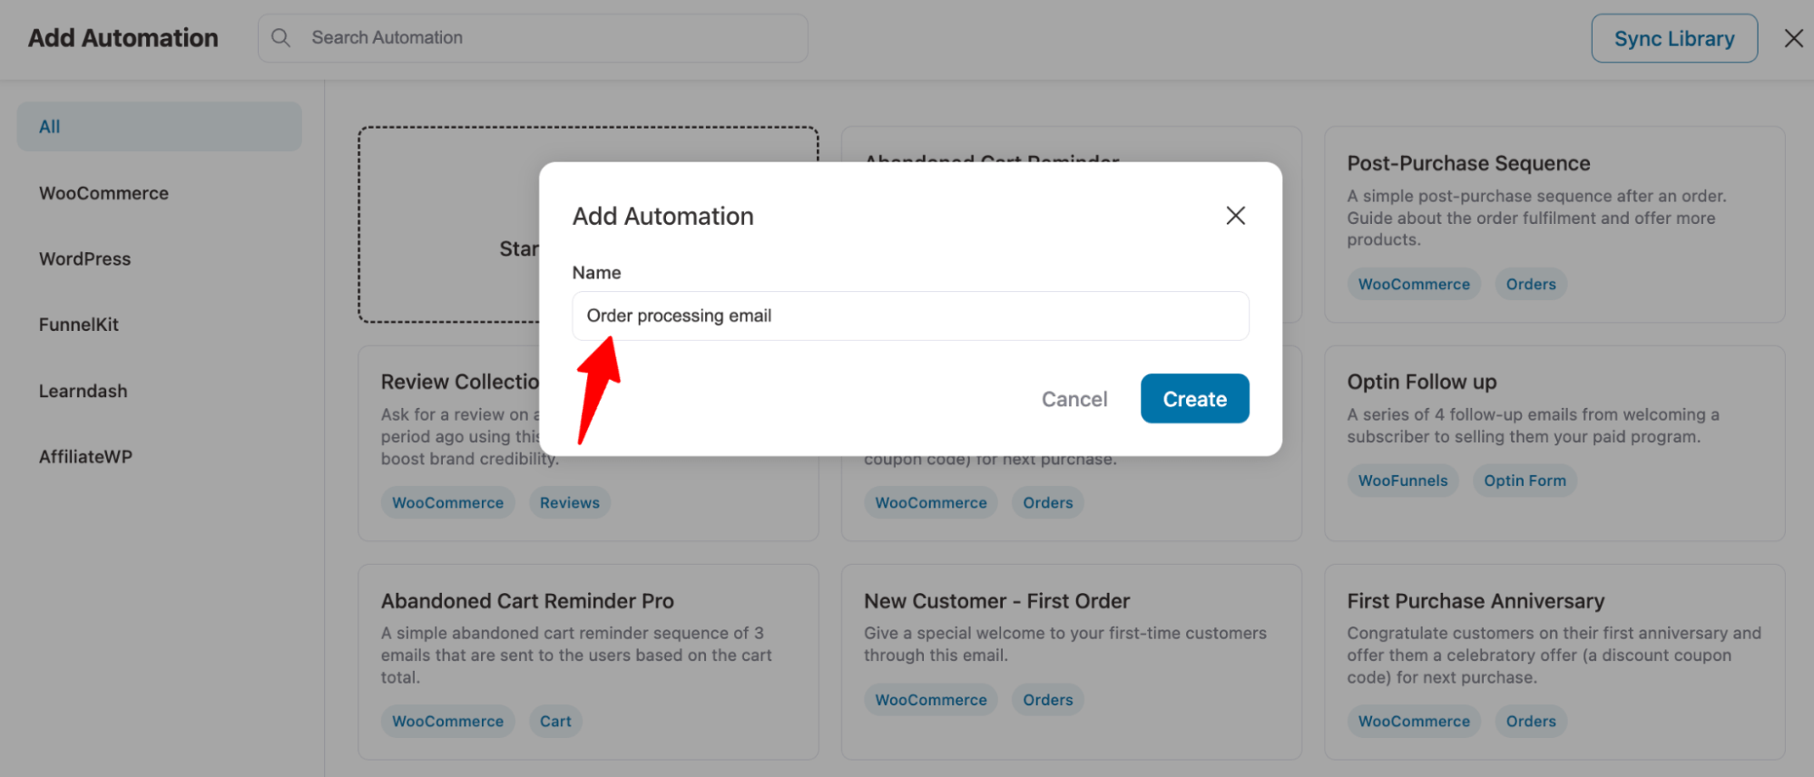Open New Customer - First Order template
This screenshot has width=1814, height=777.
point(1071,662)
